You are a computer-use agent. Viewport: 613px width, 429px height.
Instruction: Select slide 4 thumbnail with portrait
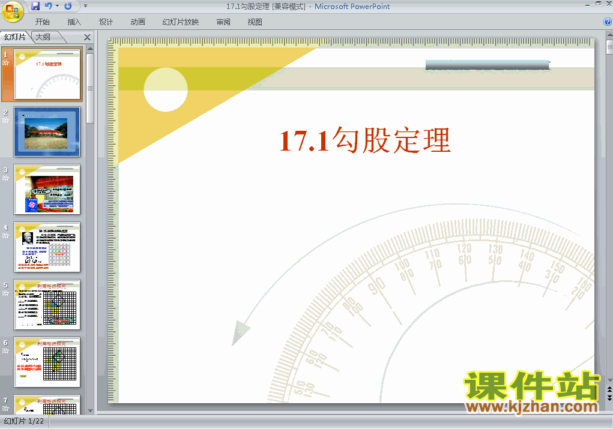(47, 247)
